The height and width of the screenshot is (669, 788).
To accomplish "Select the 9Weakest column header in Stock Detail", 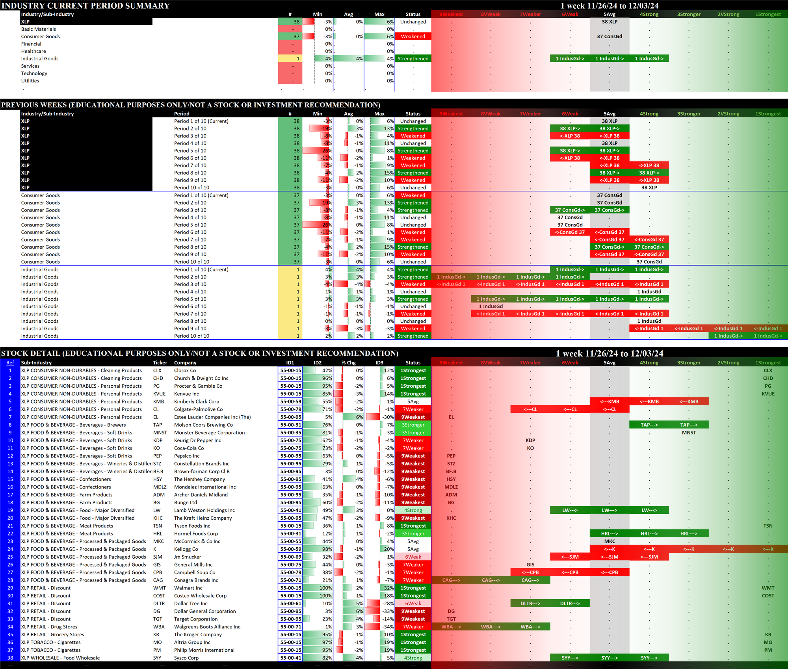I will click(451, 363).
